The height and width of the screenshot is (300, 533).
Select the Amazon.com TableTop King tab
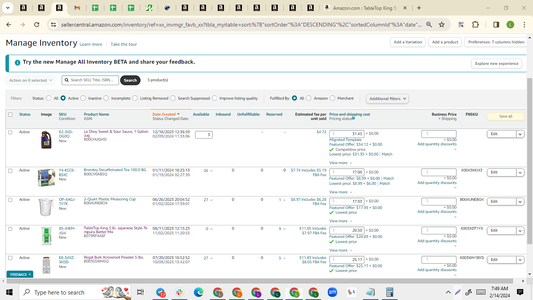tap(364, 8)
